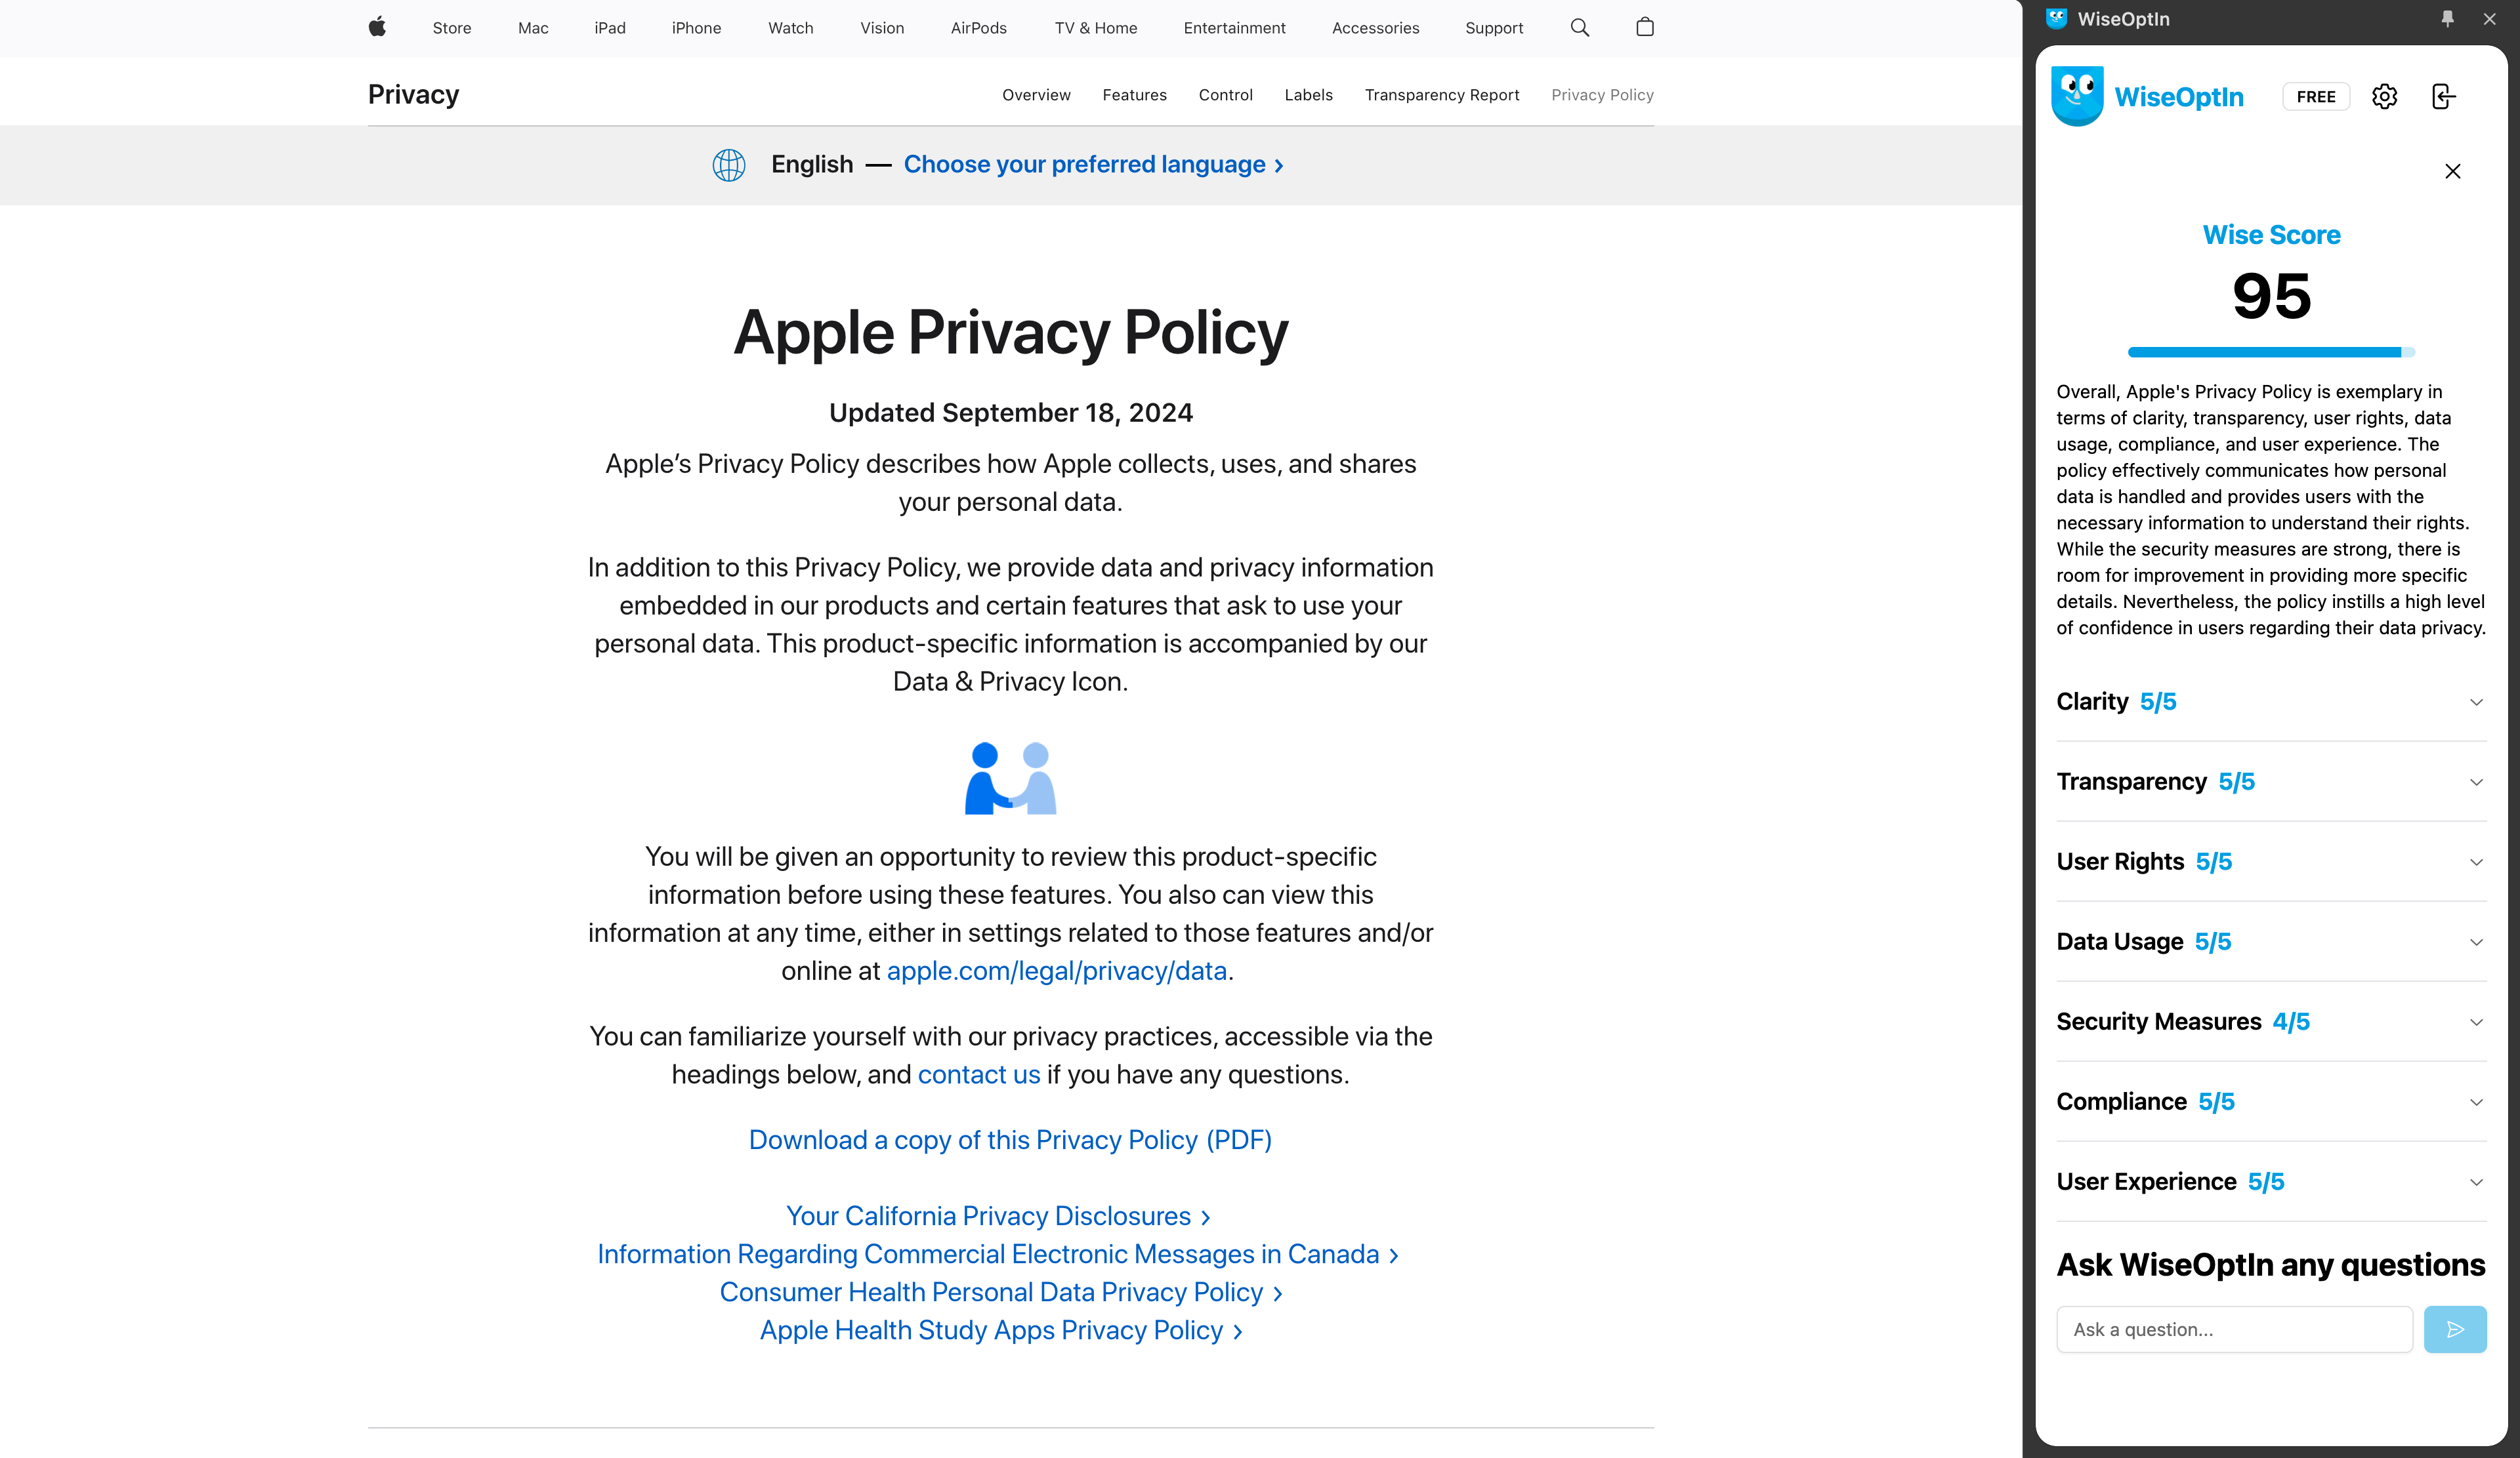Click the WiseOptIn brand name text
Screen dimensions: 2520x1458
tap(2178, 97)
